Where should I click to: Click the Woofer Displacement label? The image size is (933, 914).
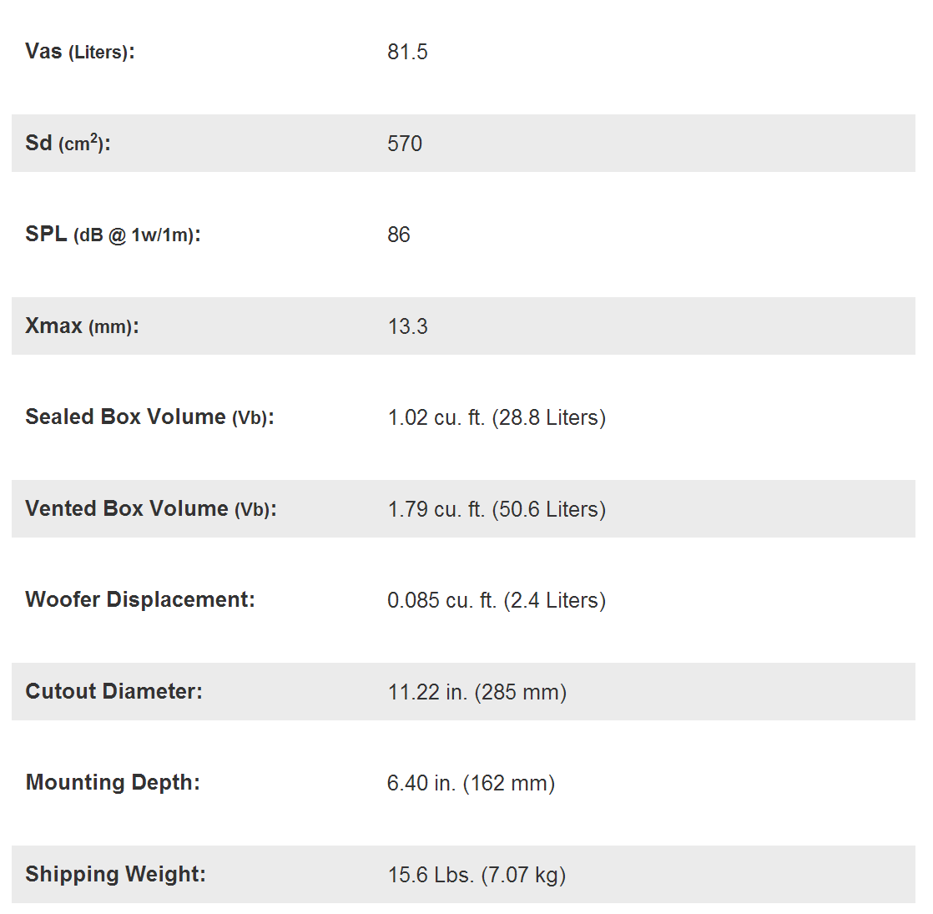tap(140, 600)
